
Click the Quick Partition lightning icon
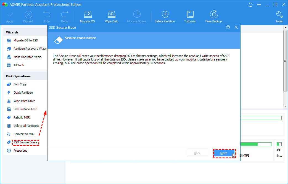[9, 93]
